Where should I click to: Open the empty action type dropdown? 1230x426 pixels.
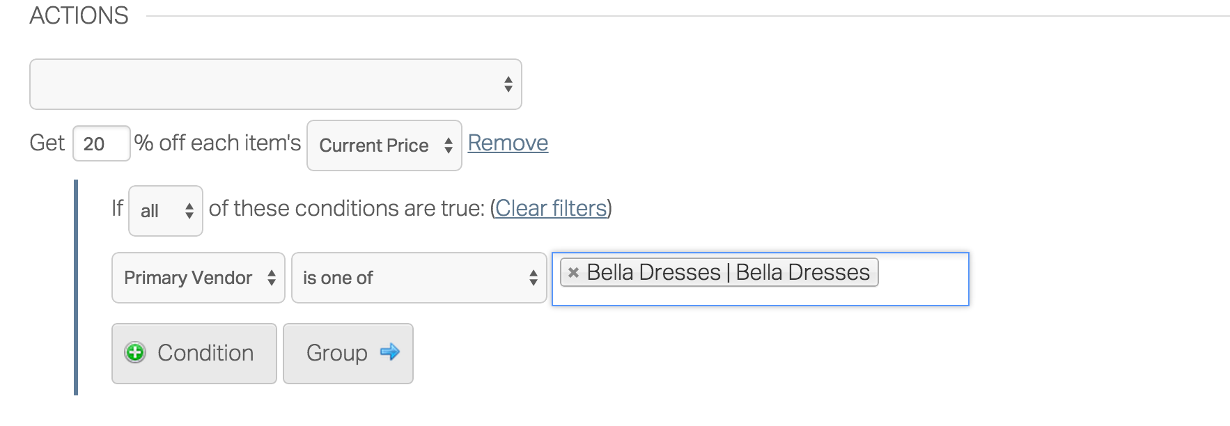pyautogui.click(x=276, y=84)
